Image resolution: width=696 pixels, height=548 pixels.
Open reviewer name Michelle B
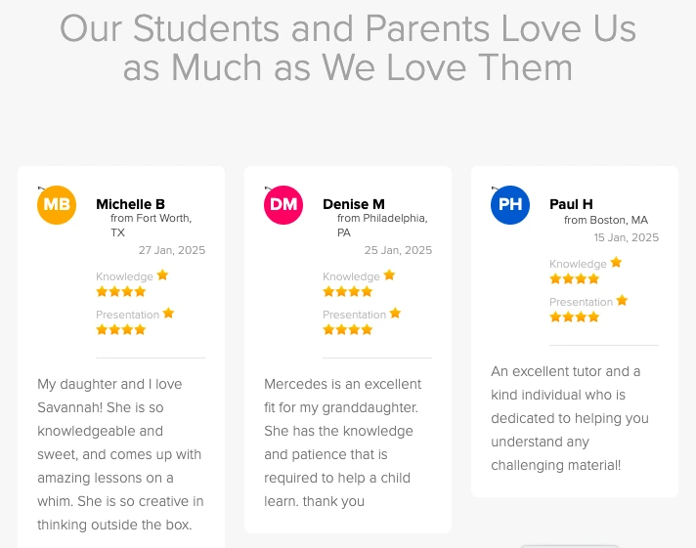[130, 204]
